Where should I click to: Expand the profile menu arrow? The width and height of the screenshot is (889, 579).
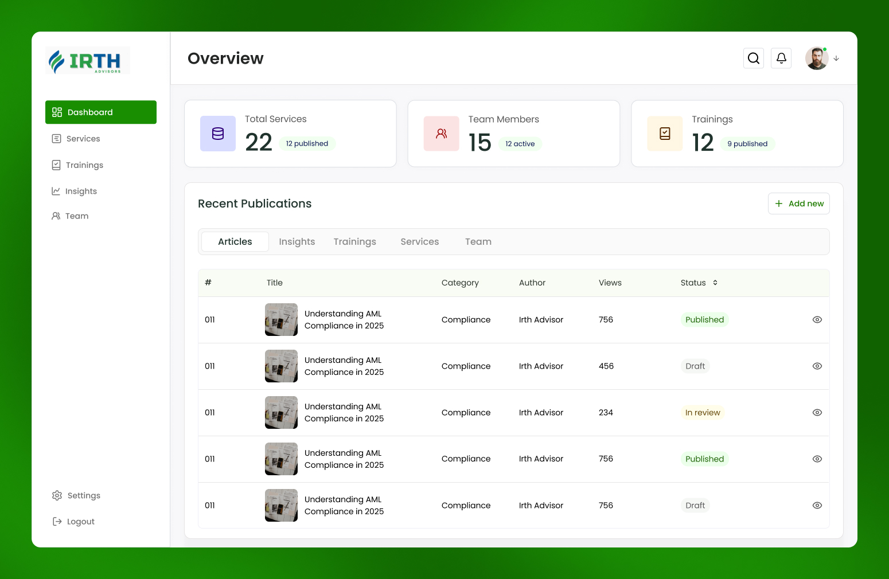pos(836,58)
